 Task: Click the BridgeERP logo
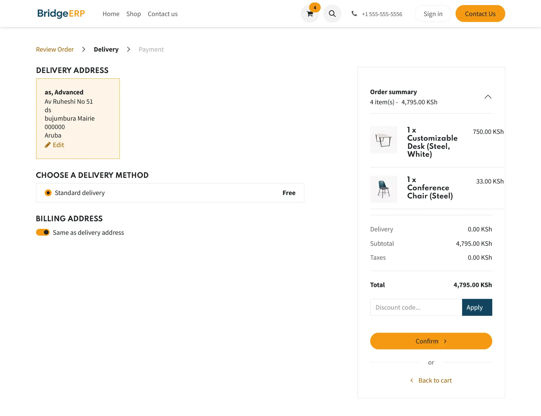[61, 14]
